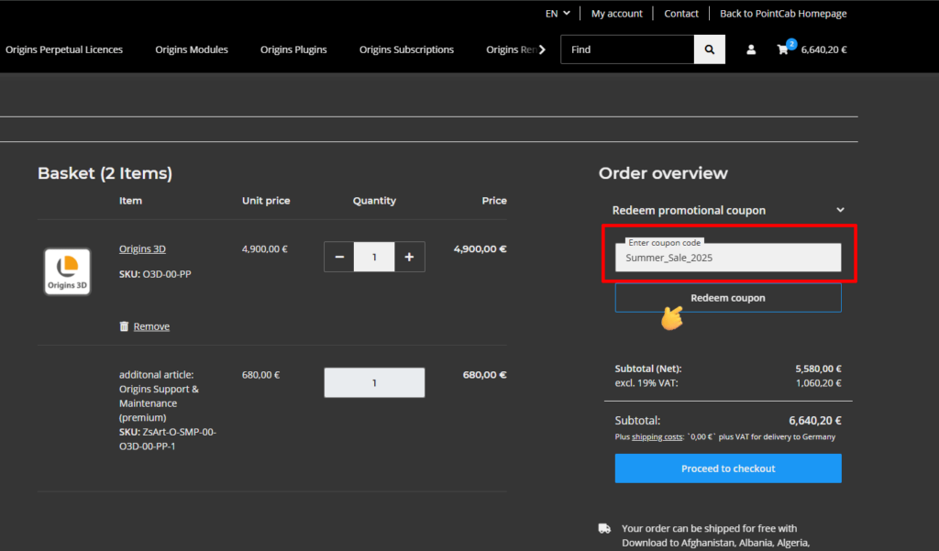The height and width of the screenshot is (551, 939).
Task: Click the cart total 6,640,20 €
Action: point(824,50)
